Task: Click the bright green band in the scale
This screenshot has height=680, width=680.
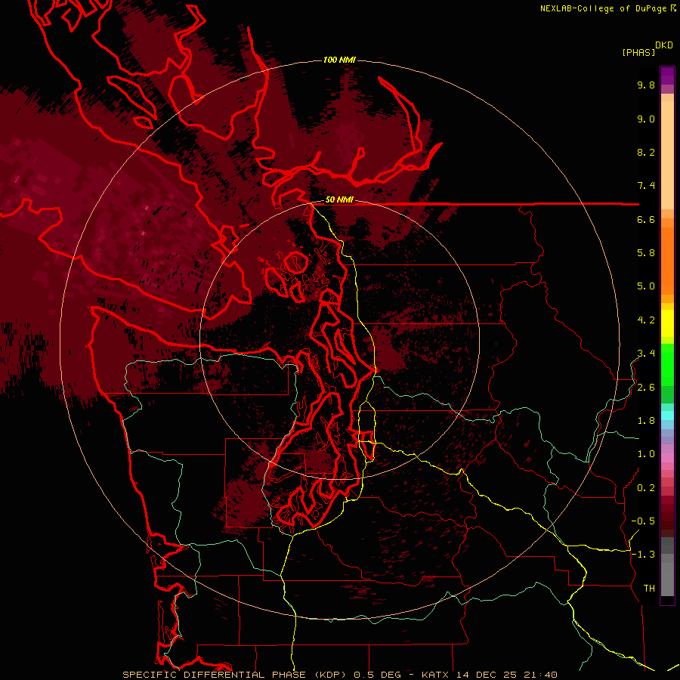Action: [x=667, y=363]
